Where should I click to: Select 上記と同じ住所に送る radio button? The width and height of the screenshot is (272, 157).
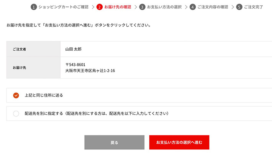click(x=16, y=95)
